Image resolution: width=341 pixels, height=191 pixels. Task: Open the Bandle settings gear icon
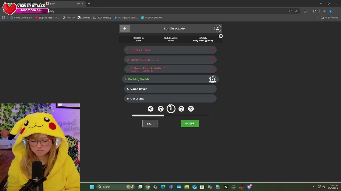click(221, 36)
